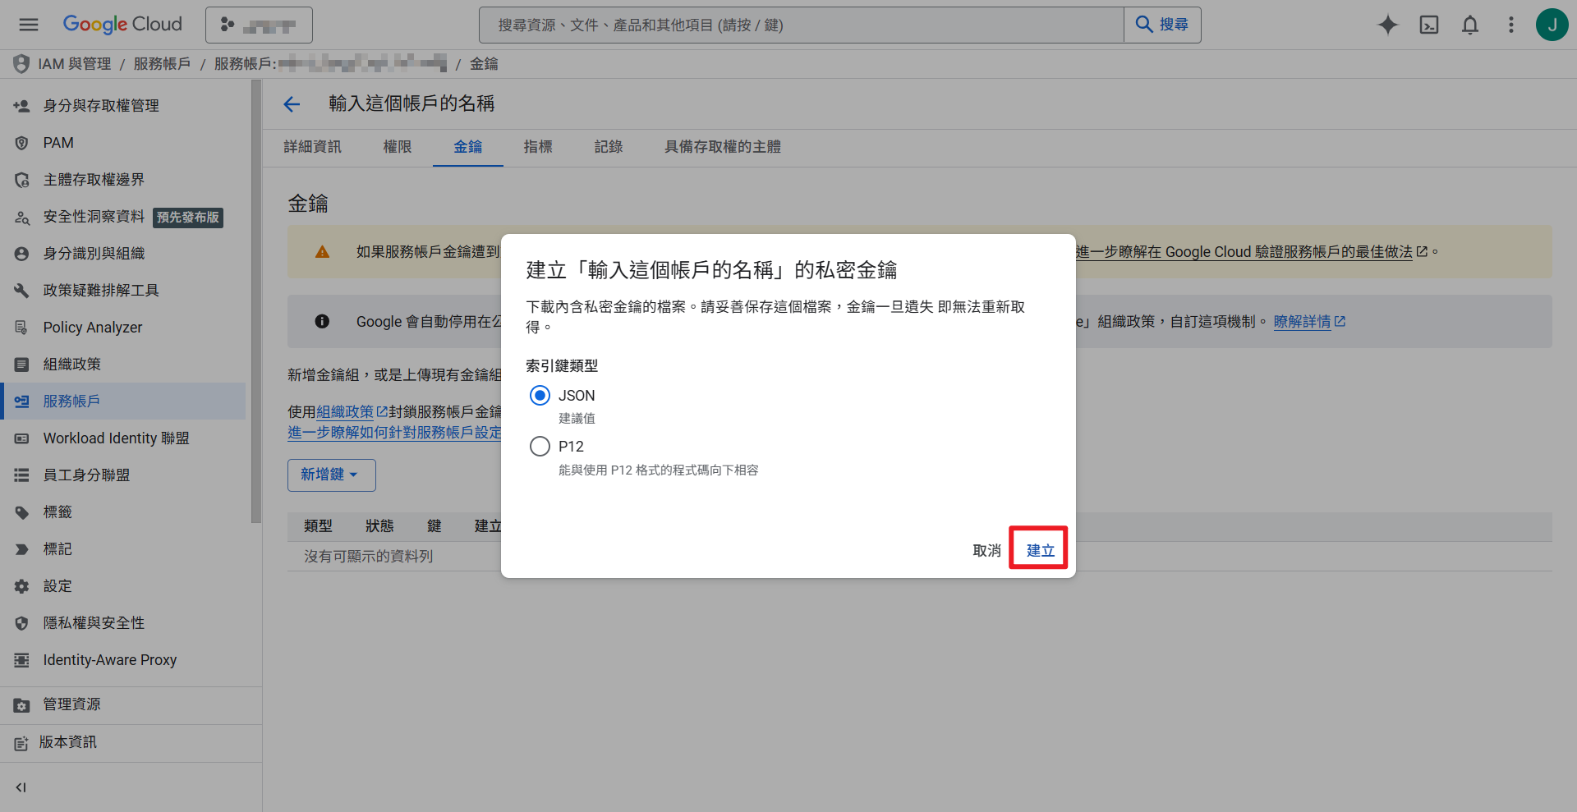Open the project selector dropdown

[x=259, y=25]
